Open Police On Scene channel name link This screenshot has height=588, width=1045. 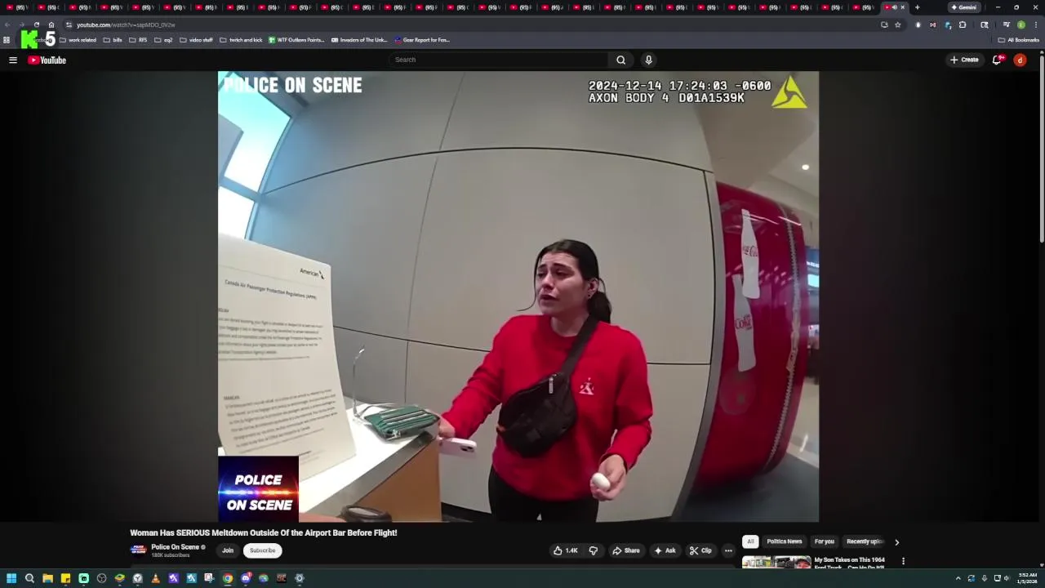click(175, 547)
